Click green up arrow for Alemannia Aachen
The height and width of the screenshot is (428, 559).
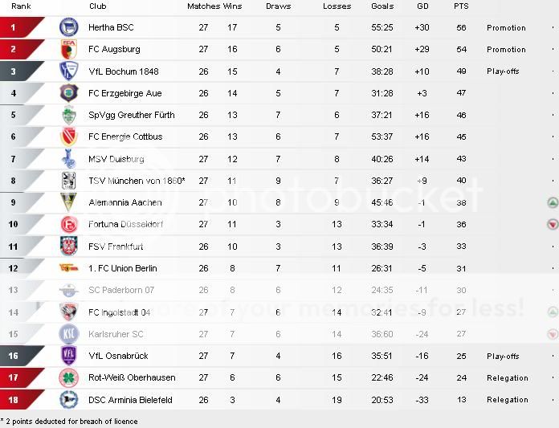[x=553, y=203]
